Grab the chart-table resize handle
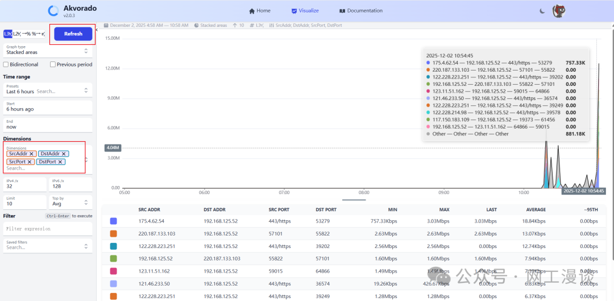614x301 pixels. point(354,200)
